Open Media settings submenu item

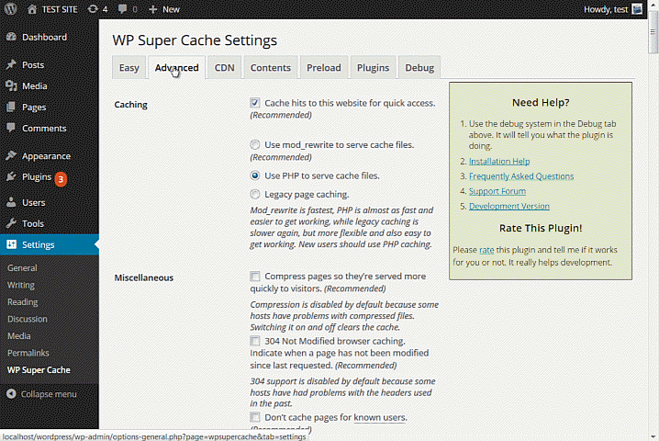coord(19,335)
